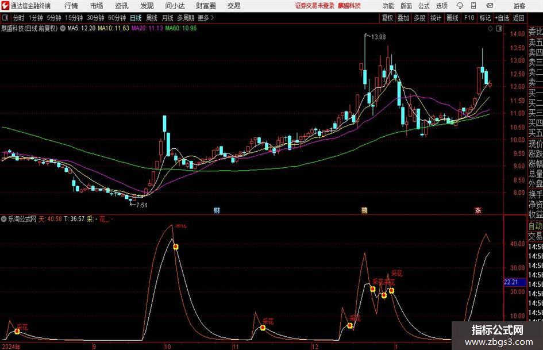Click the 天: 40.58 indicator value
Viewport: 543px width, 350px height.
pos(50,219)
